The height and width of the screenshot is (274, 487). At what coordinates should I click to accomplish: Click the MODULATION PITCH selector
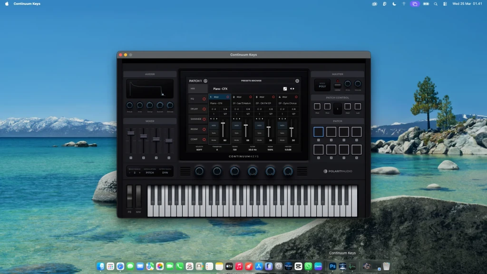150,171
